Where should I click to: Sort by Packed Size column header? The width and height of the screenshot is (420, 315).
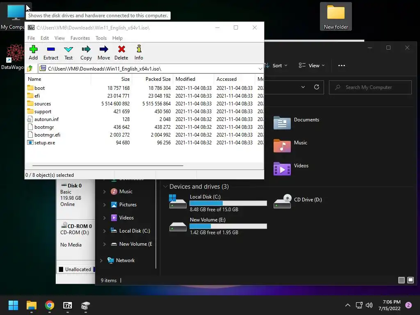click(153, 79)
